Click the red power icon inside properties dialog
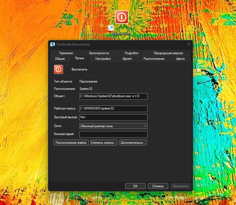 tap(59, 69)
